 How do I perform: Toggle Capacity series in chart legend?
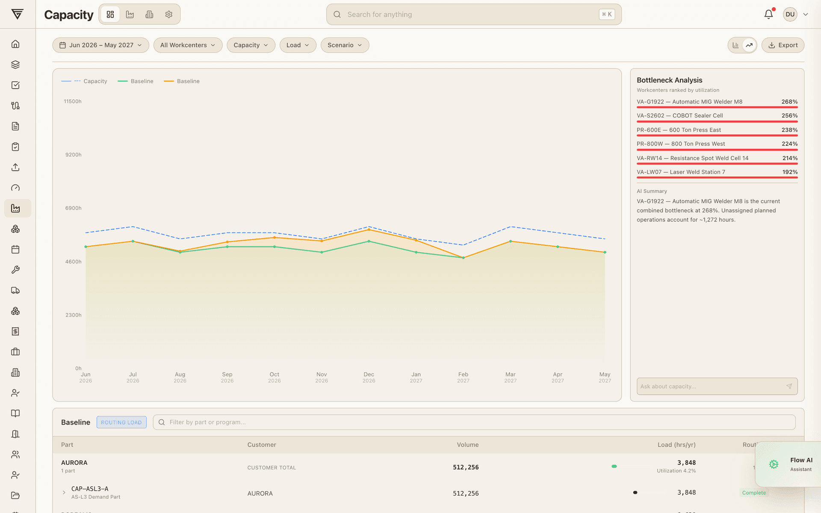click(x=84, y=81)
